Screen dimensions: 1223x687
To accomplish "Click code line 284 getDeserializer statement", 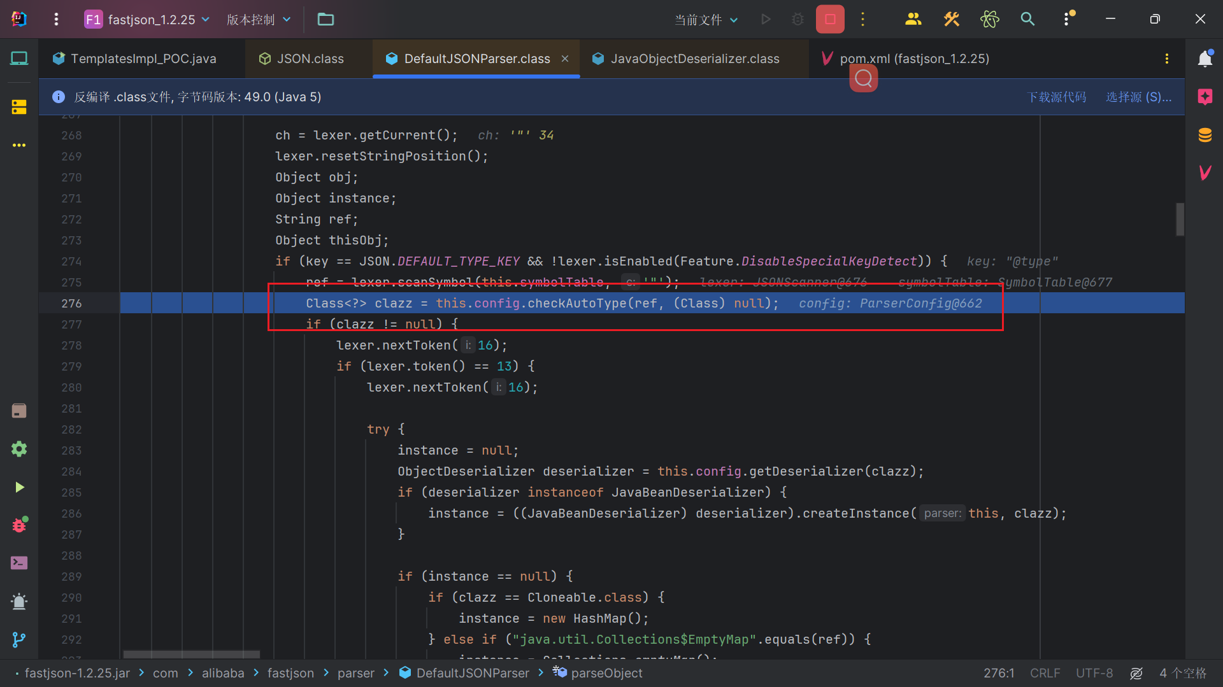I will point(661,471).
